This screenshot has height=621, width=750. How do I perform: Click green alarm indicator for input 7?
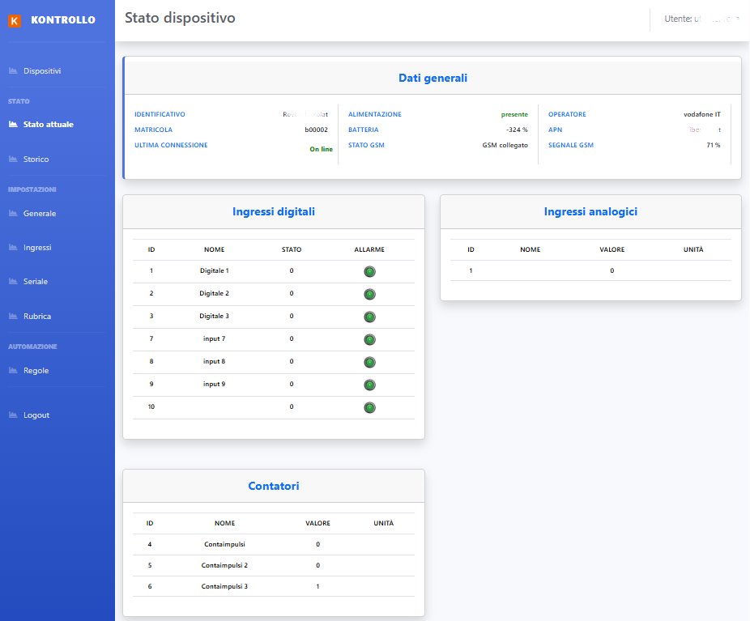pos(370,339)
